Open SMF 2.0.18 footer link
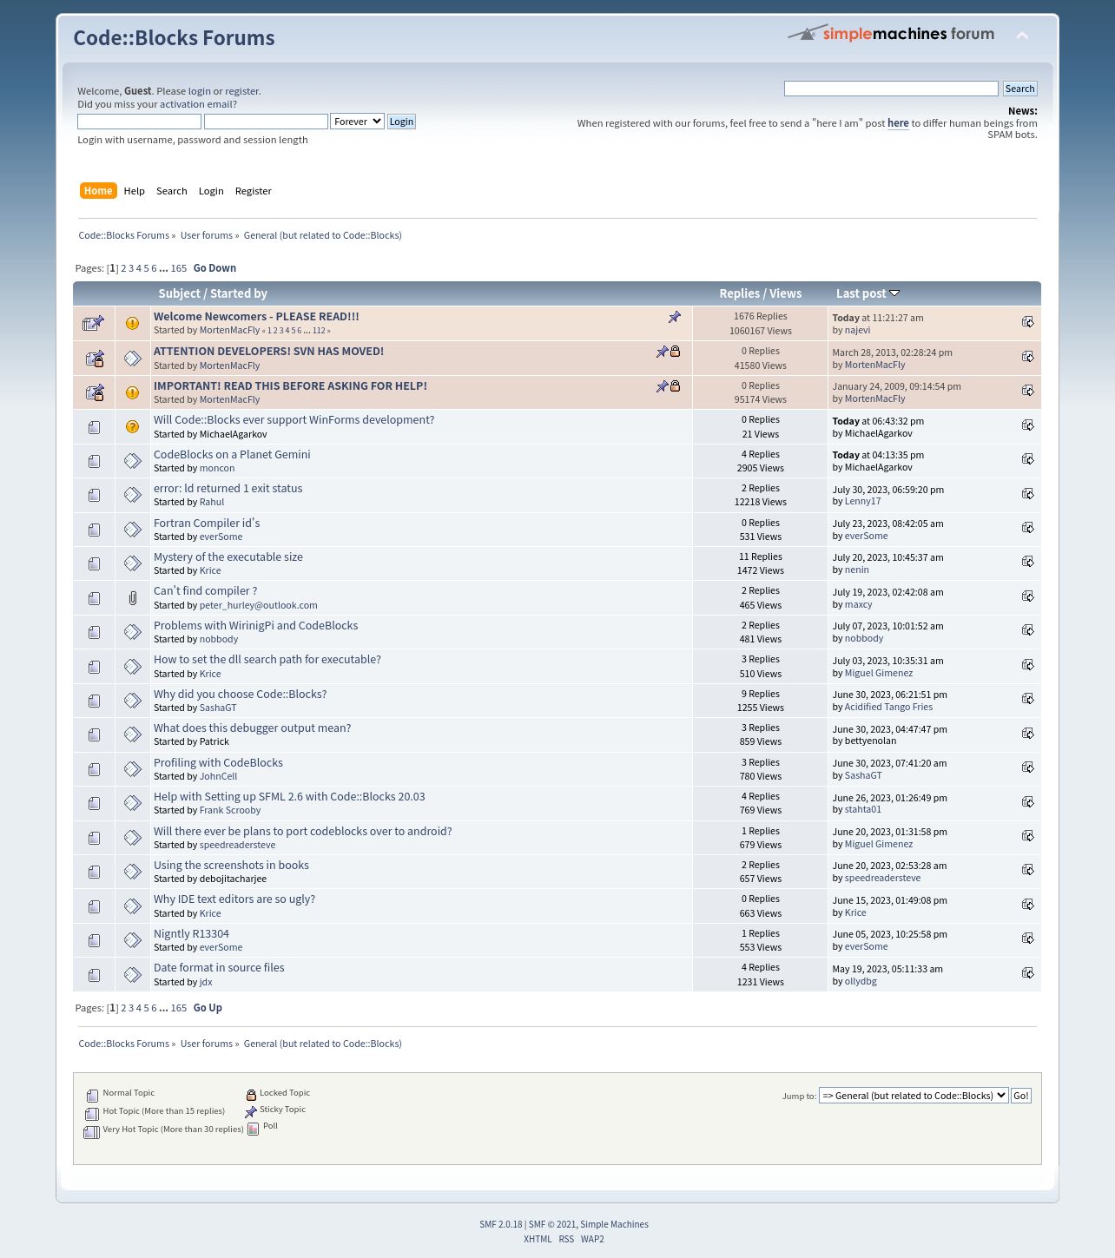1115x1258 pixels. [x=501, y=1224]
